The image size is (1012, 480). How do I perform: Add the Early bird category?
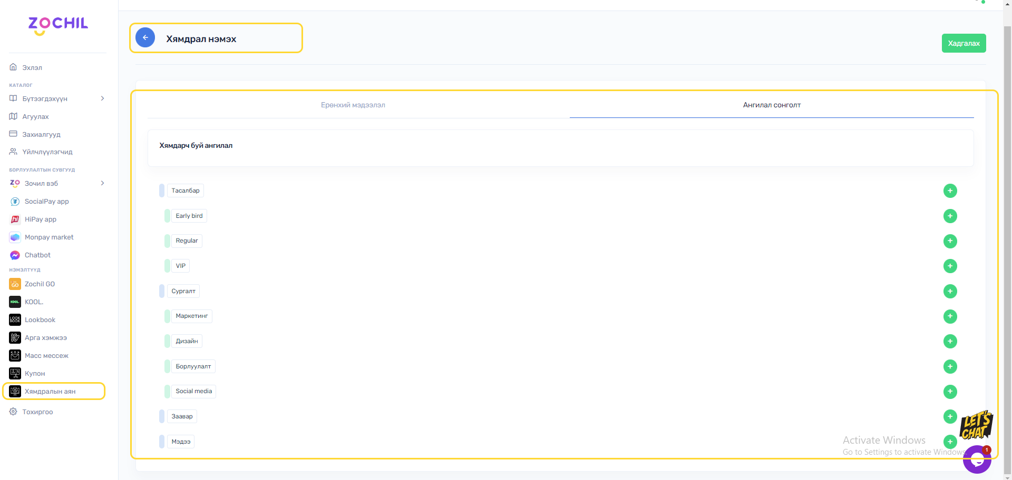click(950, 216)
